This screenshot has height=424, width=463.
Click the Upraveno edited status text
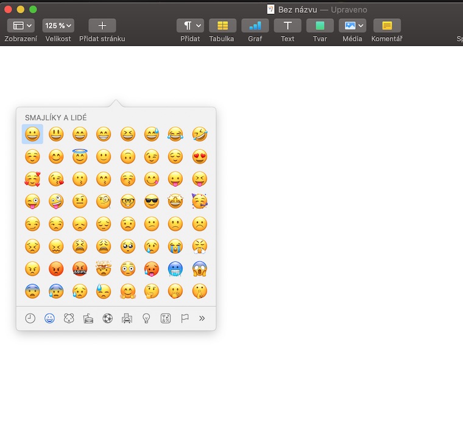coord(349,10)
